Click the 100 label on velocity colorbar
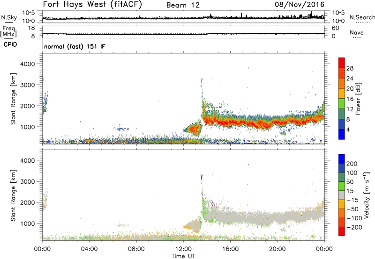Viewport: 375px width, 259px height. pos(352,173)
